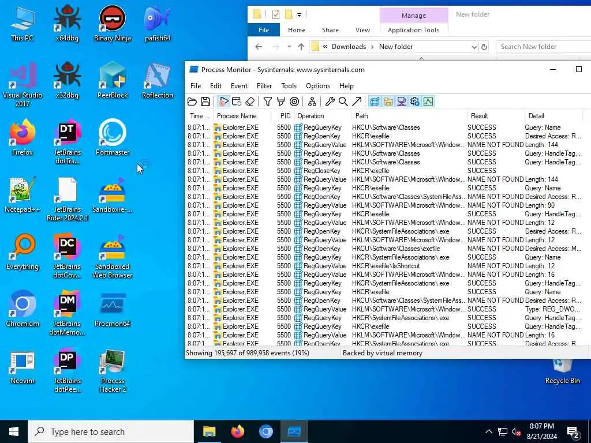591x443 pixels.
Task: Click the Path column header
Action: pos(409,115)
